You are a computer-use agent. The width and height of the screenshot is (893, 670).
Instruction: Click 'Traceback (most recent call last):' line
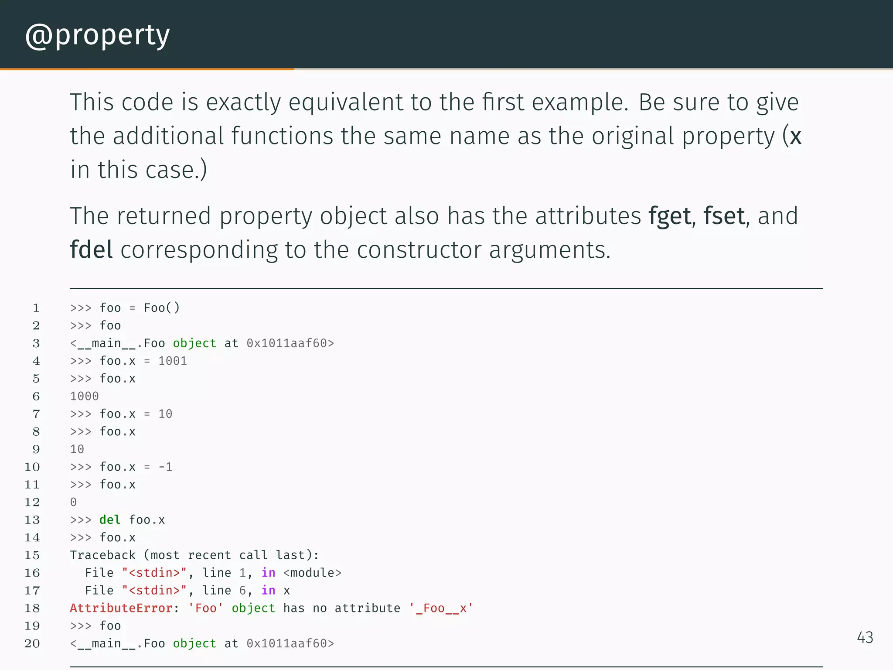(194, 555)
